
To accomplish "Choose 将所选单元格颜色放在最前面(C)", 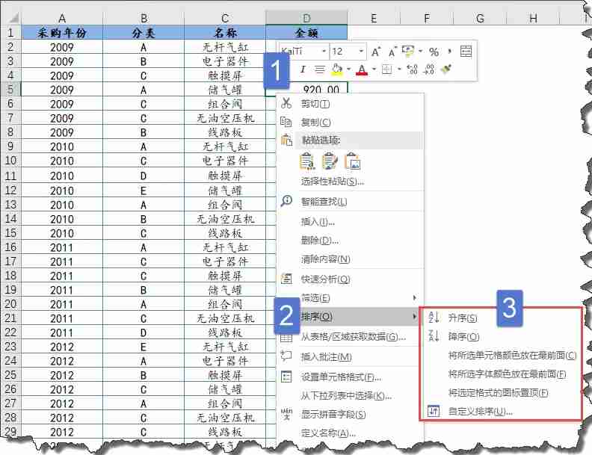I will tap(500, 355).
